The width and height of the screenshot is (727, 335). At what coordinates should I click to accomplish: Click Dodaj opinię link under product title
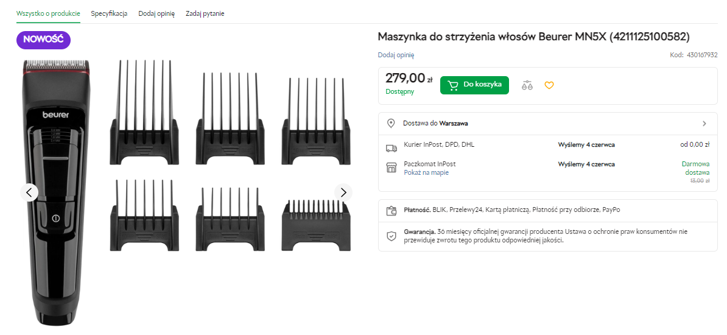pyautogui.click(x=396, y=55)
